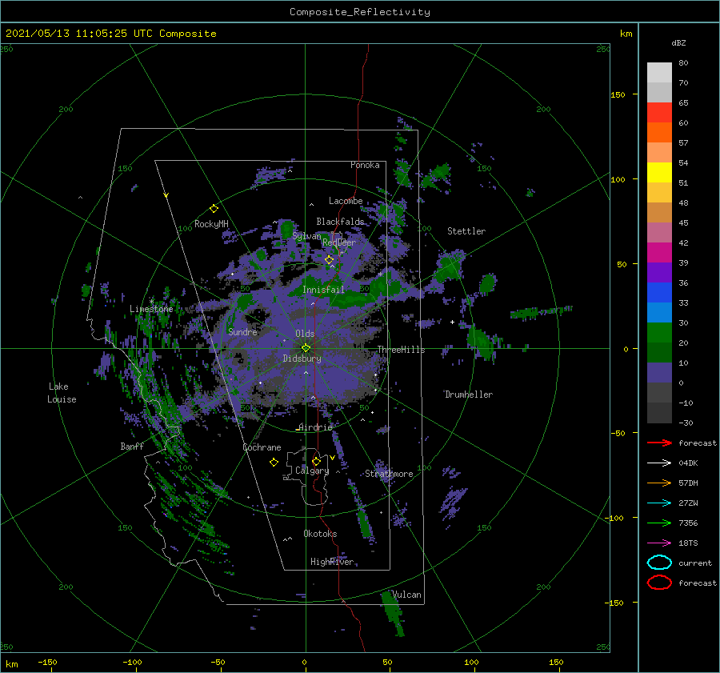Pick the magenta swatch in dBZ scale
Image resolution: width=720 pixels, height=673 pixels.
point(659,252)
